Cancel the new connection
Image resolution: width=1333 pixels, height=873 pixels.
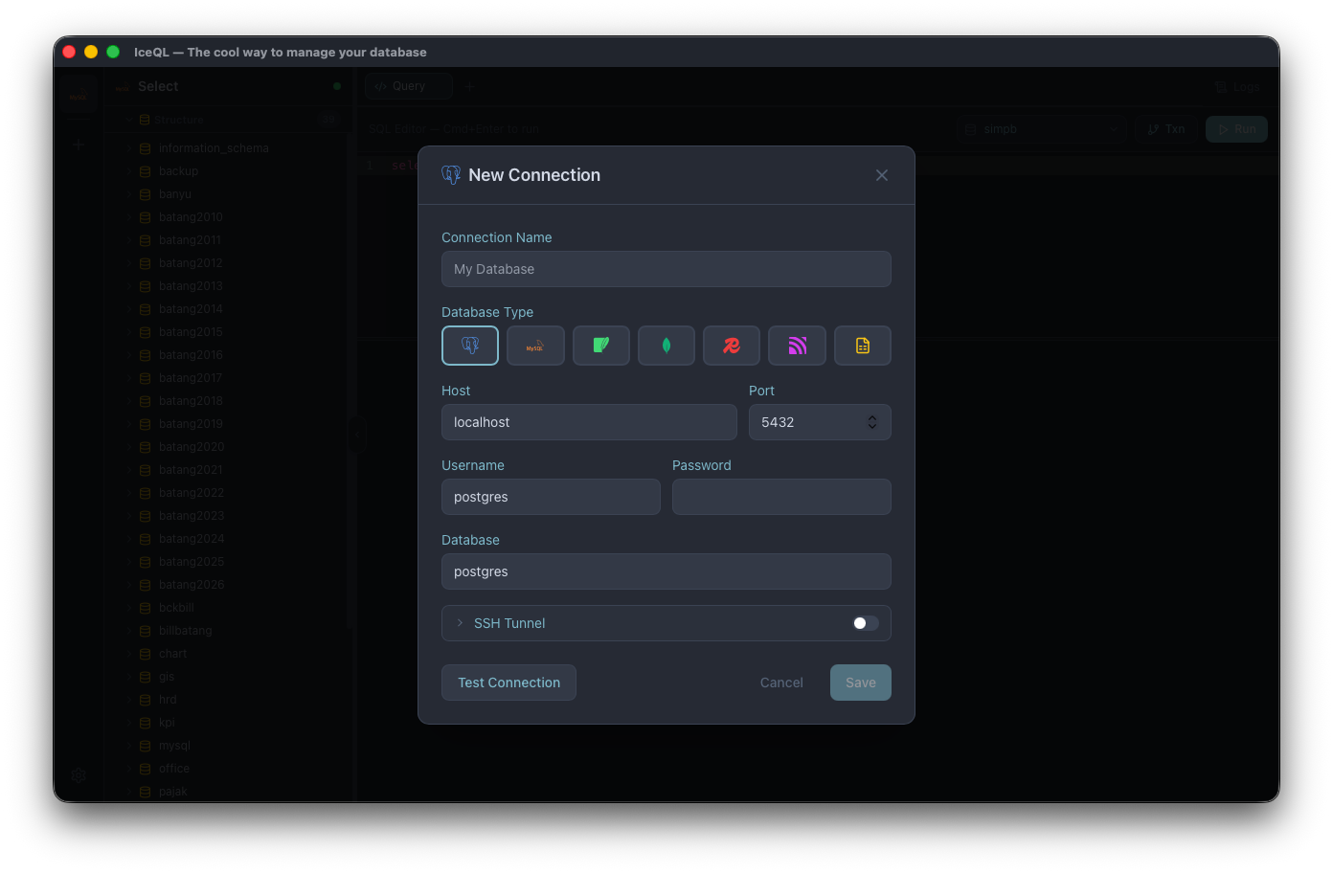[781, 683]
